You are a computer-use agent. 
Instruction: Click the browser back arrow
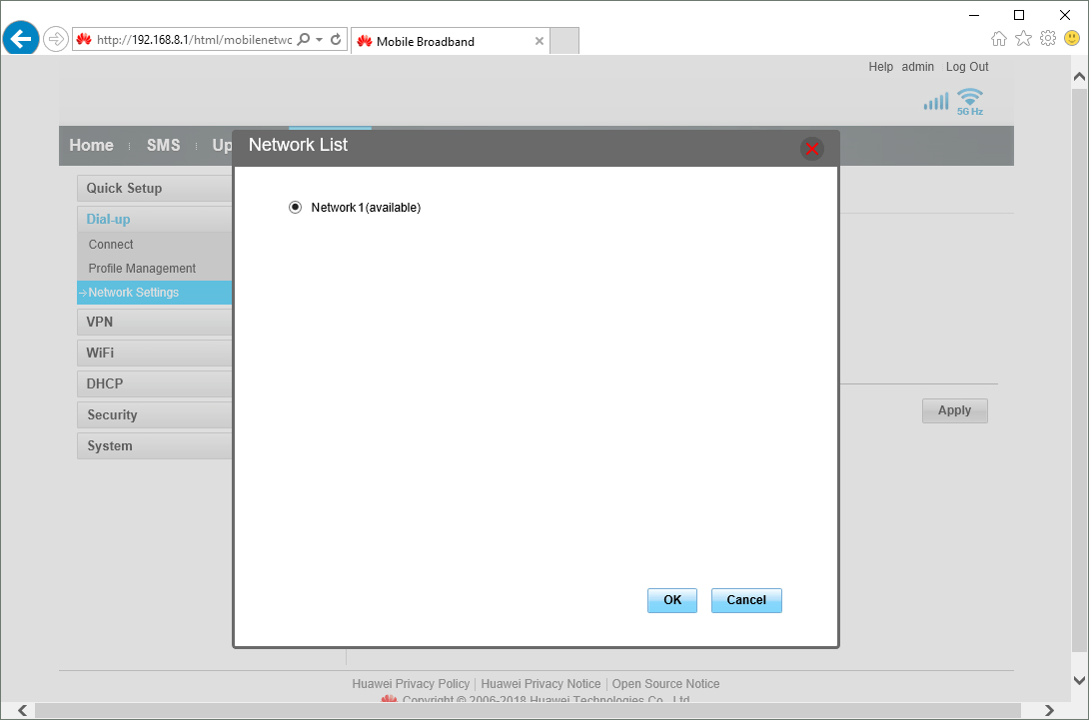20,38
